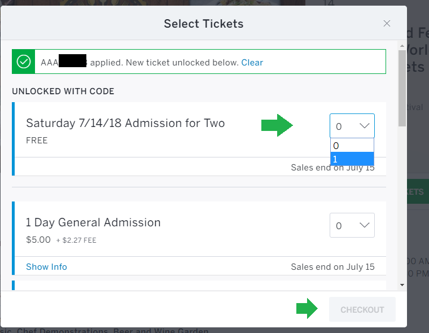Close the Select Tickets dialog
429x333 pixels.
387,24
